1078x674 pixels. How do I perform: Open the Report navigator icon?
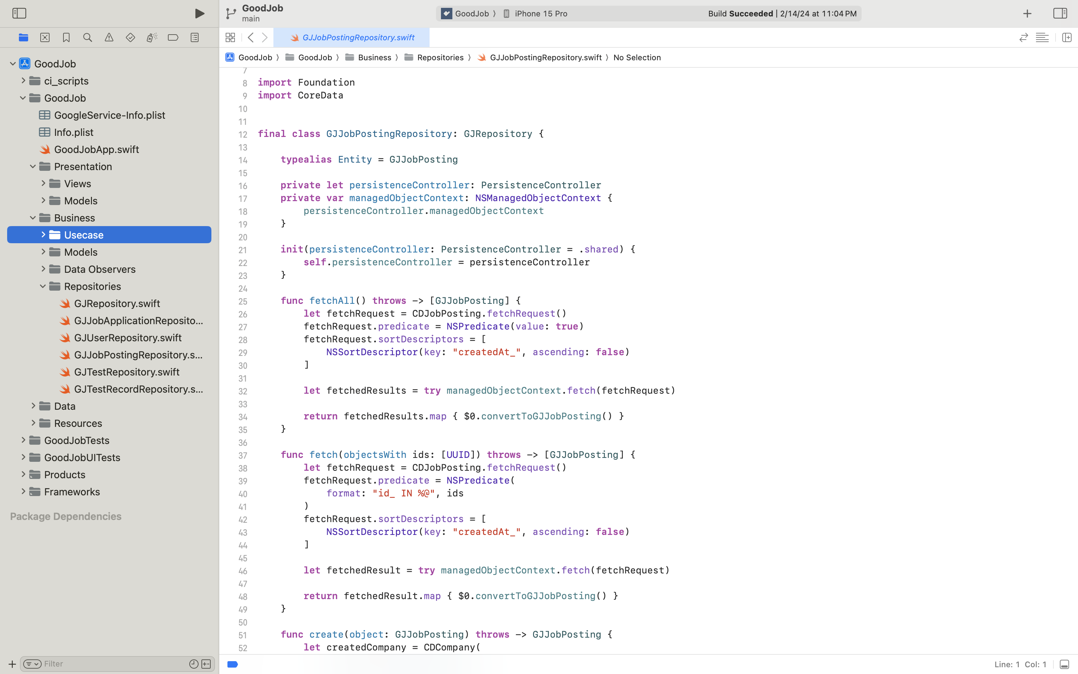195,37
